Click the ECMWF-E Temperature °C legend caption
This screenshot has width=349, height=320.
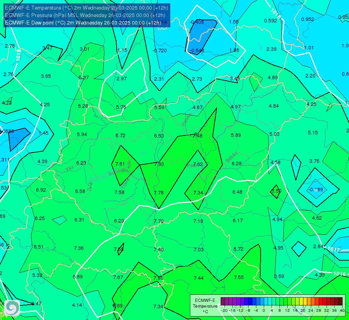(205, 306)
